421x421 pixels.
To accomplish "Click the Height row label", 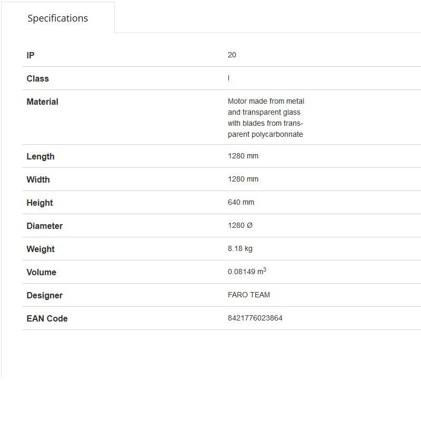I will pyautogui.click(x=39, y=203).
